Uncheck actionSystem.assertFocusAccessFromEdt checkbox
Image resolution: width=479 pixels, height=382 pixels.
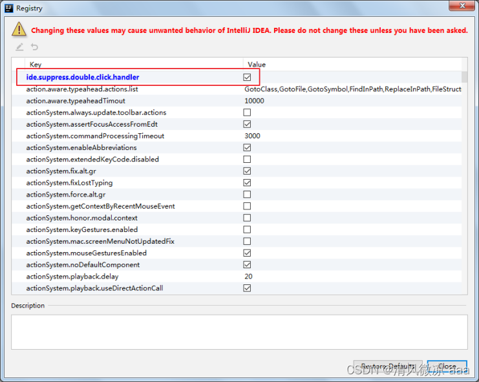tap(247, 124)
